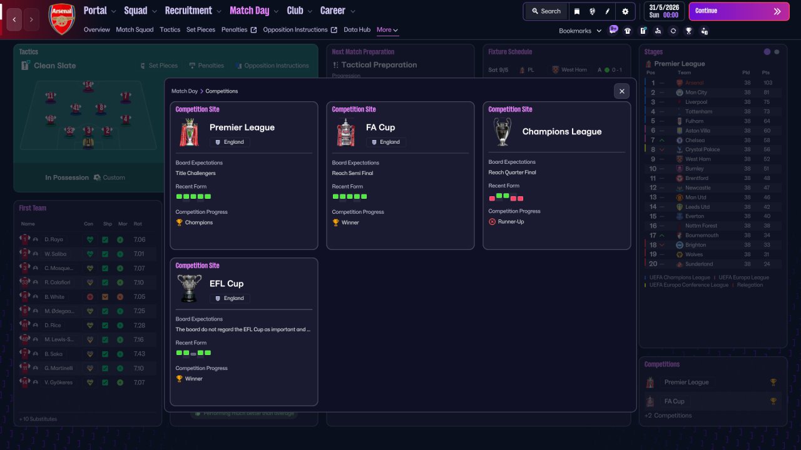Image resolution: width=801 pixels, height=450 pixels.
Task: Go to the Set Pieces tab
Action: pos(201,30)
